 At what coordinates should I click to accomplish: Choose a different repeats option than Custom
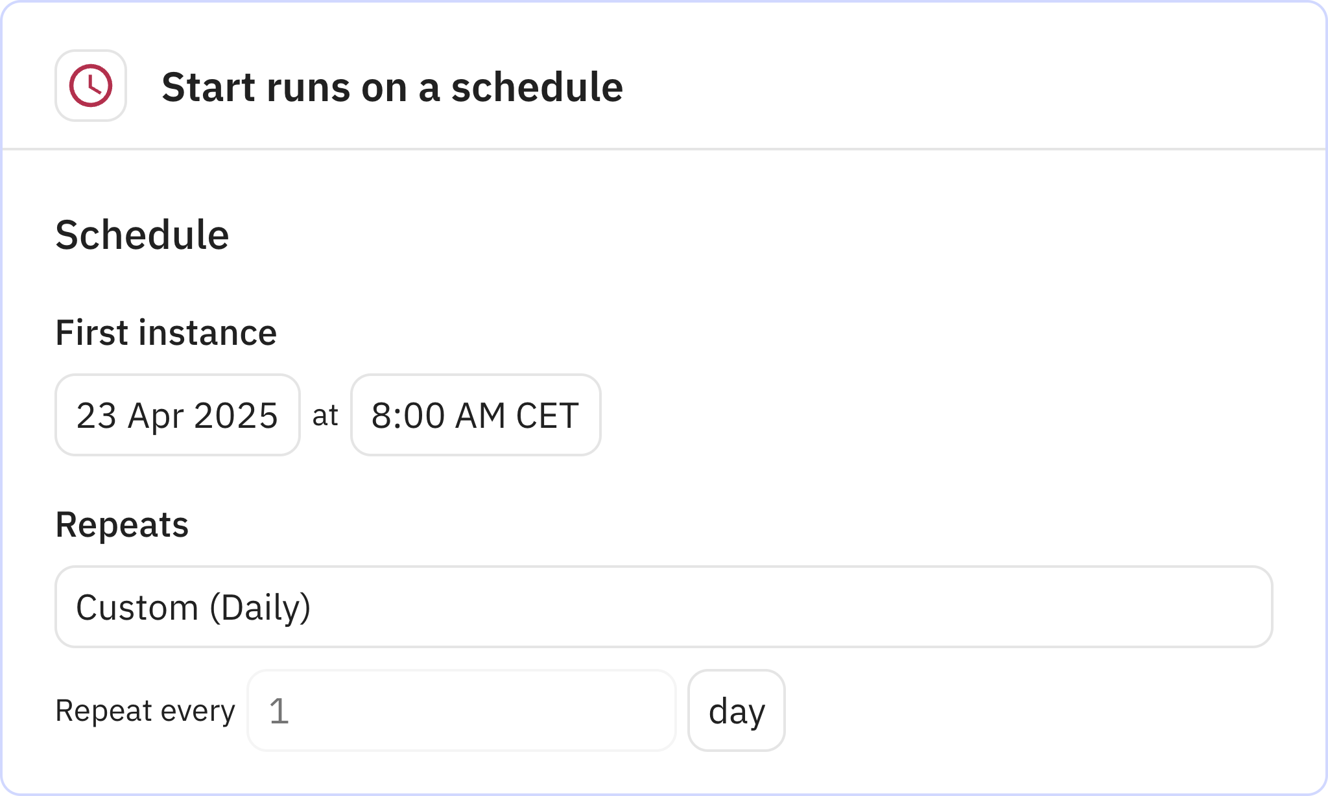pyautogui.click(x=663, y=607)
